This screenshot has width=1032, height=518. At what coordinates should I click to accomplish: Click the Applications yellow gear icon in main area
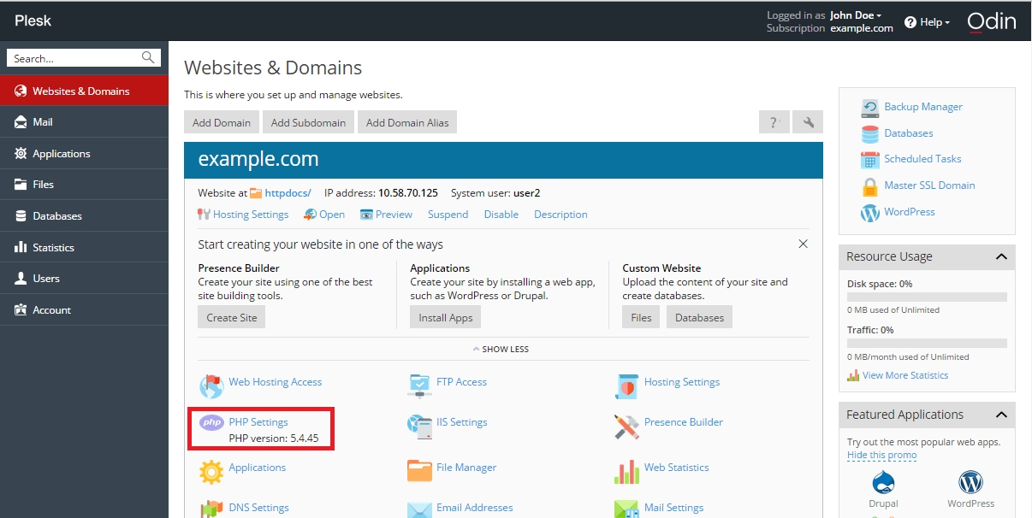point(211,472)
